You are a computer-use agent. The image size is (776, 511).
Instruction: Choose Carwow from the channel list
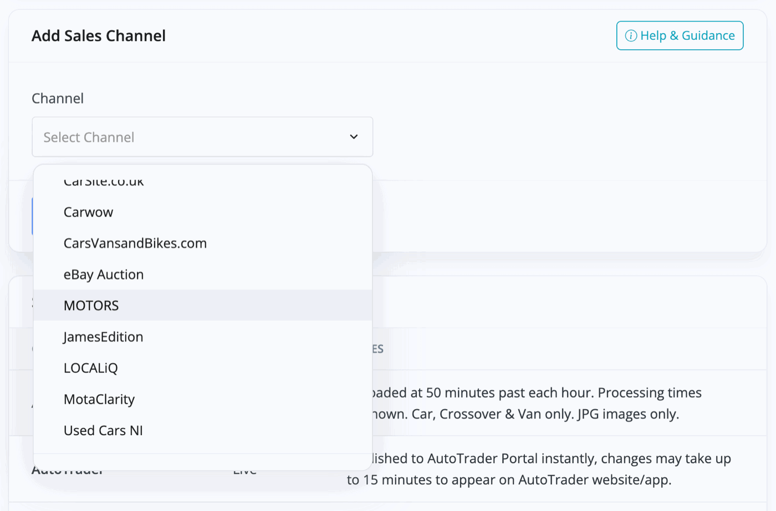coord(202,212)
